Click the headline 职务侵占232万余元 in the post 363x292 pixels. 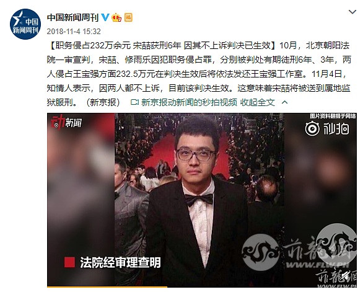pos(93,46)
